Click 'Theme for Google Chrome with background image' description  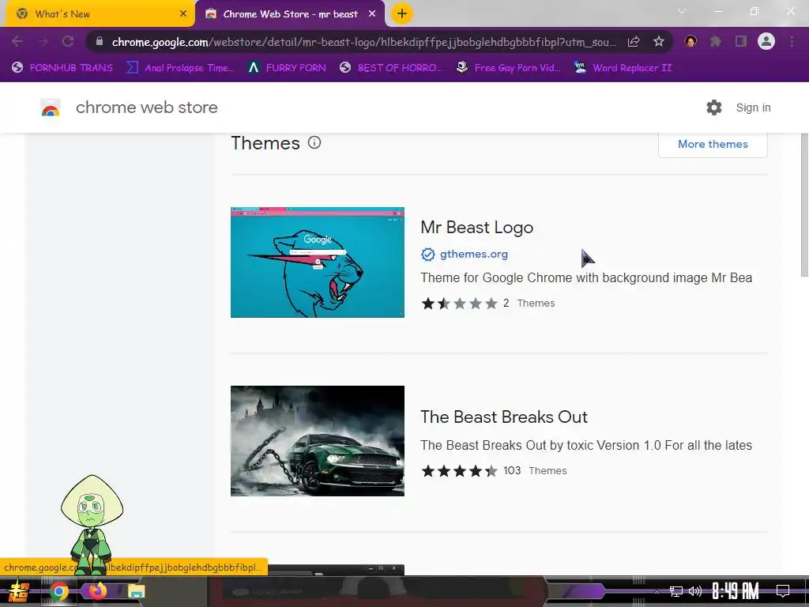coord(586,277)
